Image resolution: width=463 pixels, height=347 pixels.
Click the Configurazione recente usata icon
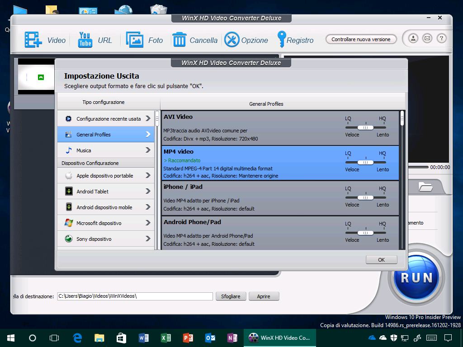pos(69,119)
